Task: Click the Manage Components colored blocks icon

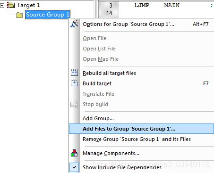Action: click(x=74, y=153)
